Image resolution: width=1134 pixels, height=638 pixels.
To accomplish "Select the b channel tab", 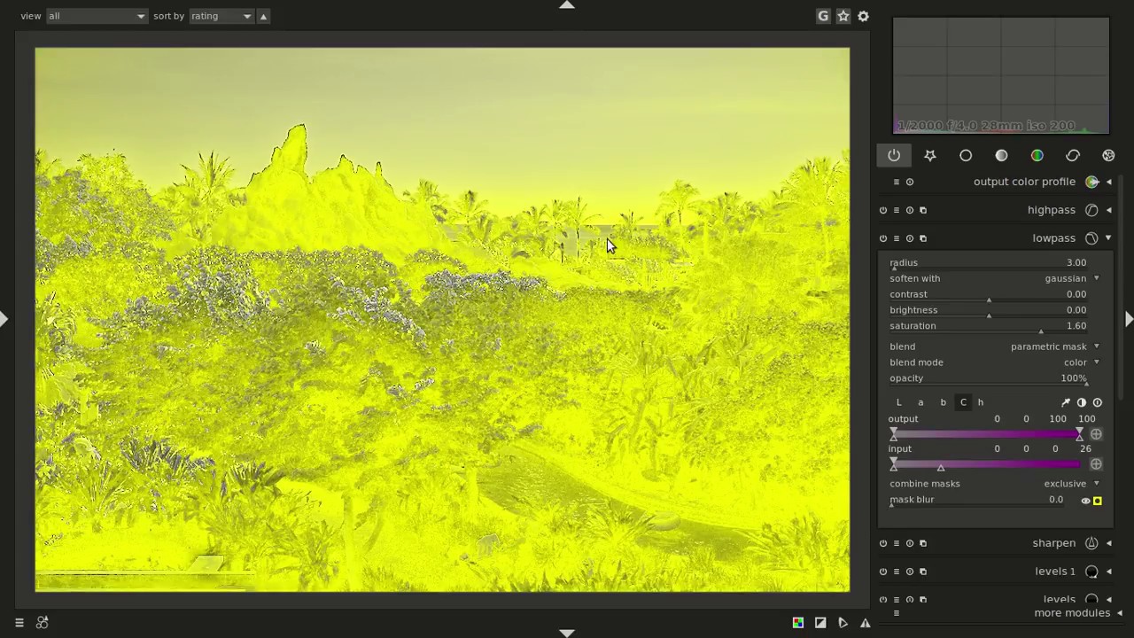I will pyautogui.click(x=943, y=402).
